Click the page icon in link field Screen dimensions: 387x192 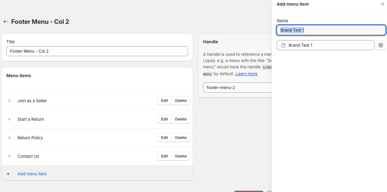284,45
